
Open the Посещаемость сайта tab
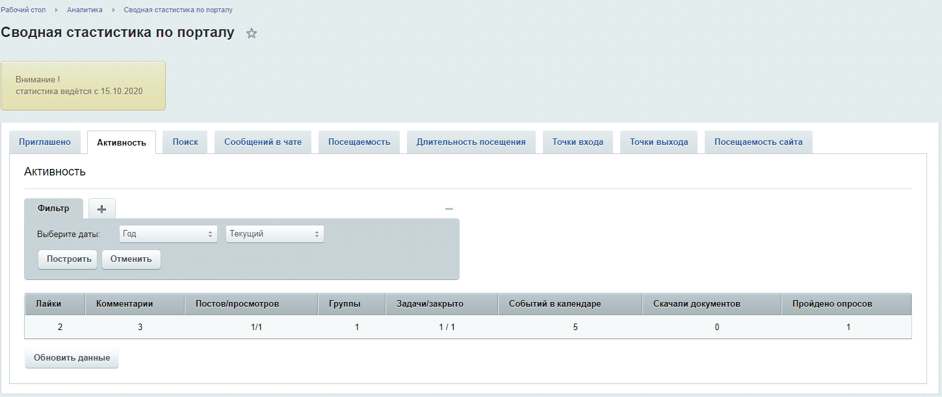[758, 142]
